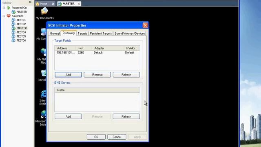
Task: Switch to the General tab
Action: [55, 33]
